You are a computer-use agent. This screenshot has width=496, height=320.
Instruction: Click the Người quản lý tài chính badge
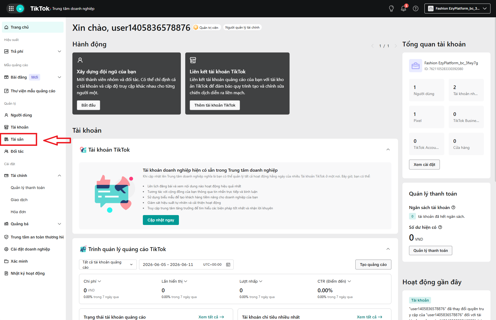click(x=242, y=27)
